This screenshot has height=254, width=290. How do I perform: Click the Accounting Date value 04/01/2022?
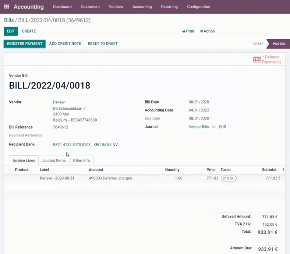199,110
